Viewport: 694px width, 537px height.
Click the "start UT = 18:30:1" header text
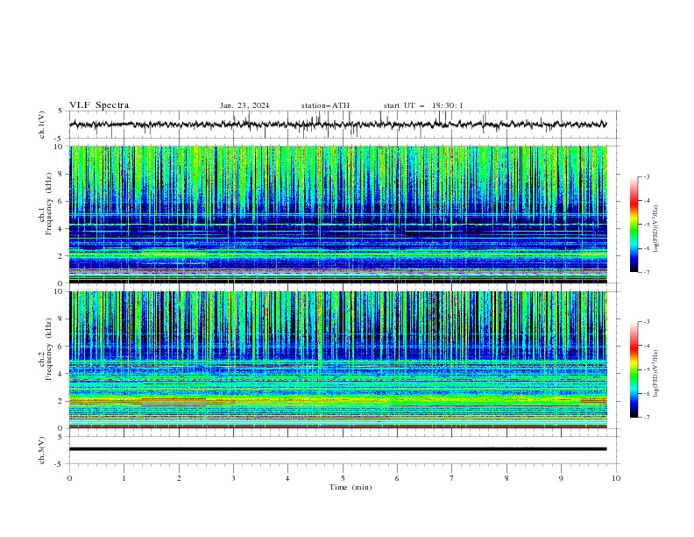[423, 105]
